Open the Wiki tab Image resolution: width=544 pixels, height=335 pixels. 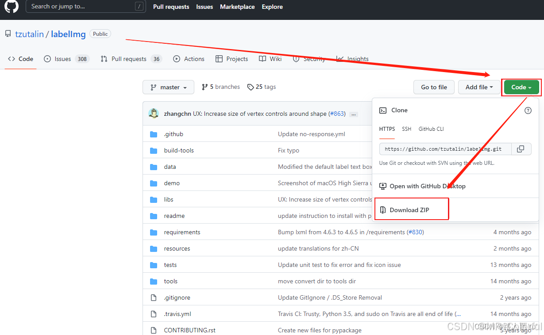point(270,59)
